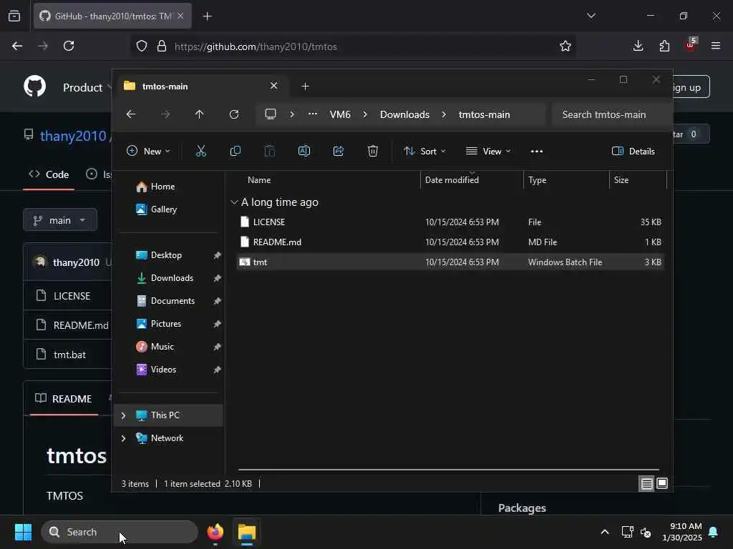Expand Network in navigation pane
This screenshot has height=549, width=733.
(x=123, y=438)
